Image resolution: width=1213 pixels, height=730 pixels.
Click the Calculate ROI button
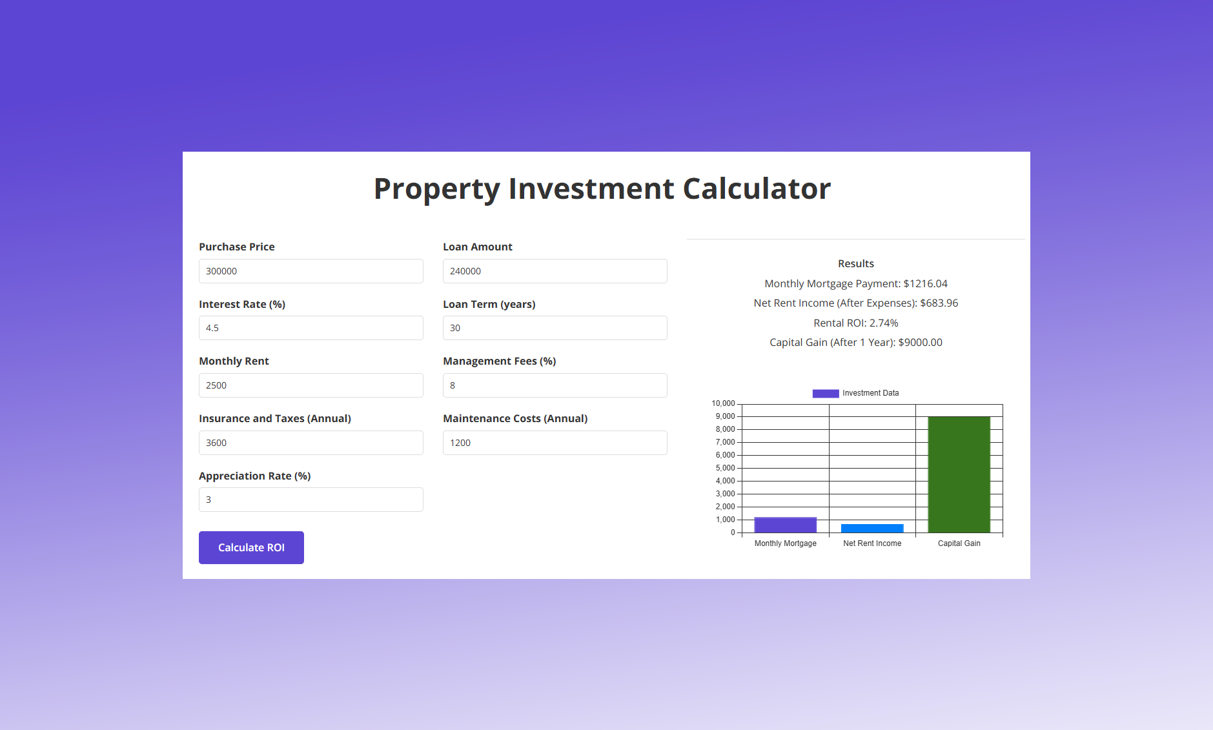click(x=251, y=547)
